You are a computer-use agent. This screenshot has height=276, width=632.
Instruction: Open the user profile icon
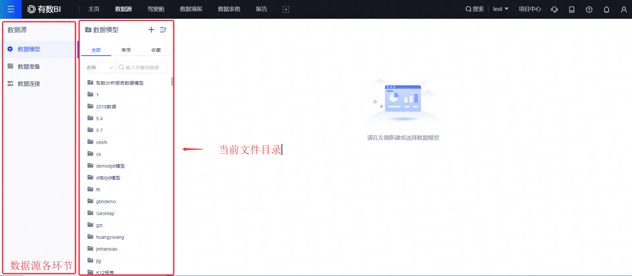623,9
